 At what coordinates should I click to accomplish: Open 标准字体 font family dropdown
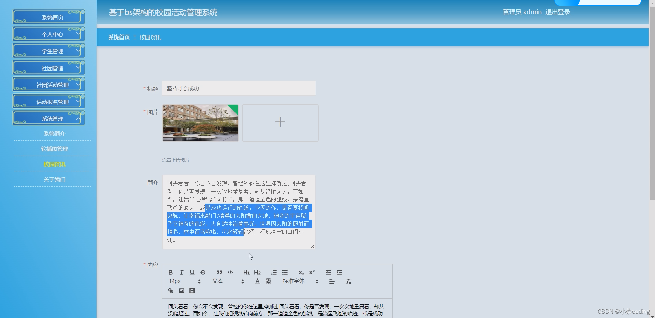[301, 281]
